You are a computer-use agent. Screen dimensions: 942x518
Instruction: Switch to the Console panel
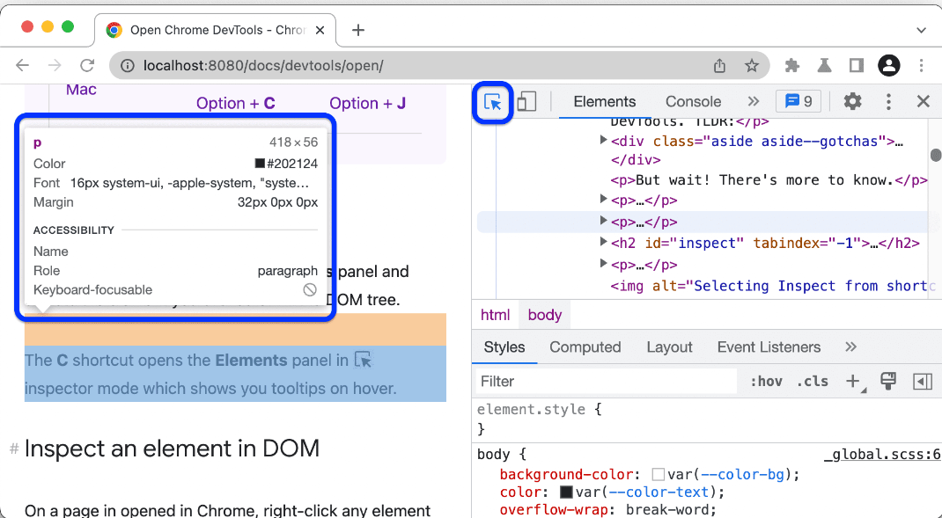[693, 101]
